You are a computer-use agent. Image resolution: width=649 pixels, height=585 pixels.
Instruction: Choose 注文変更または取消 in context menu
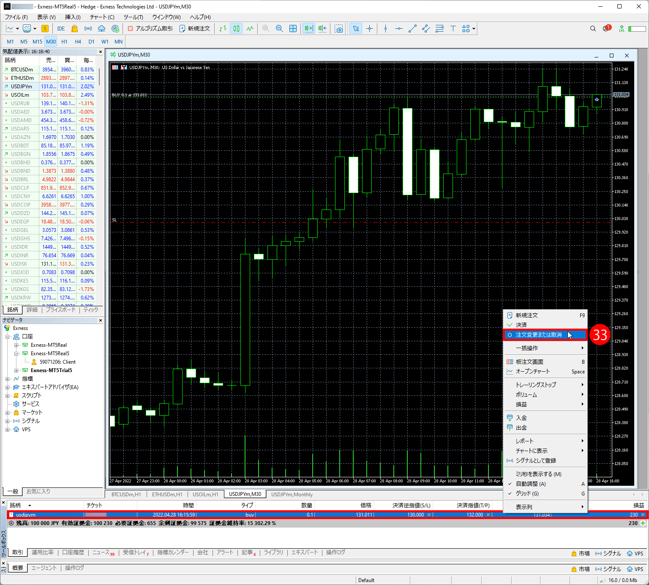(539, 335)
